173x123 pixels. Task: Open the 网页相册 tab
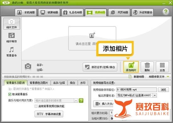[x=119, y=12]
